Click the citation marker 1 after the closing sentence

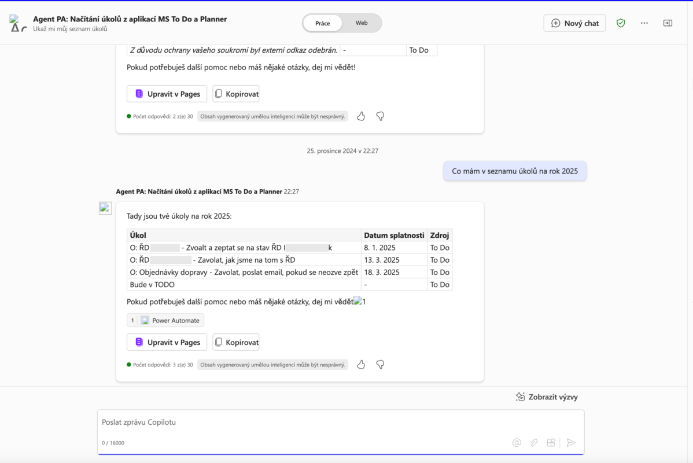[360, 302]
